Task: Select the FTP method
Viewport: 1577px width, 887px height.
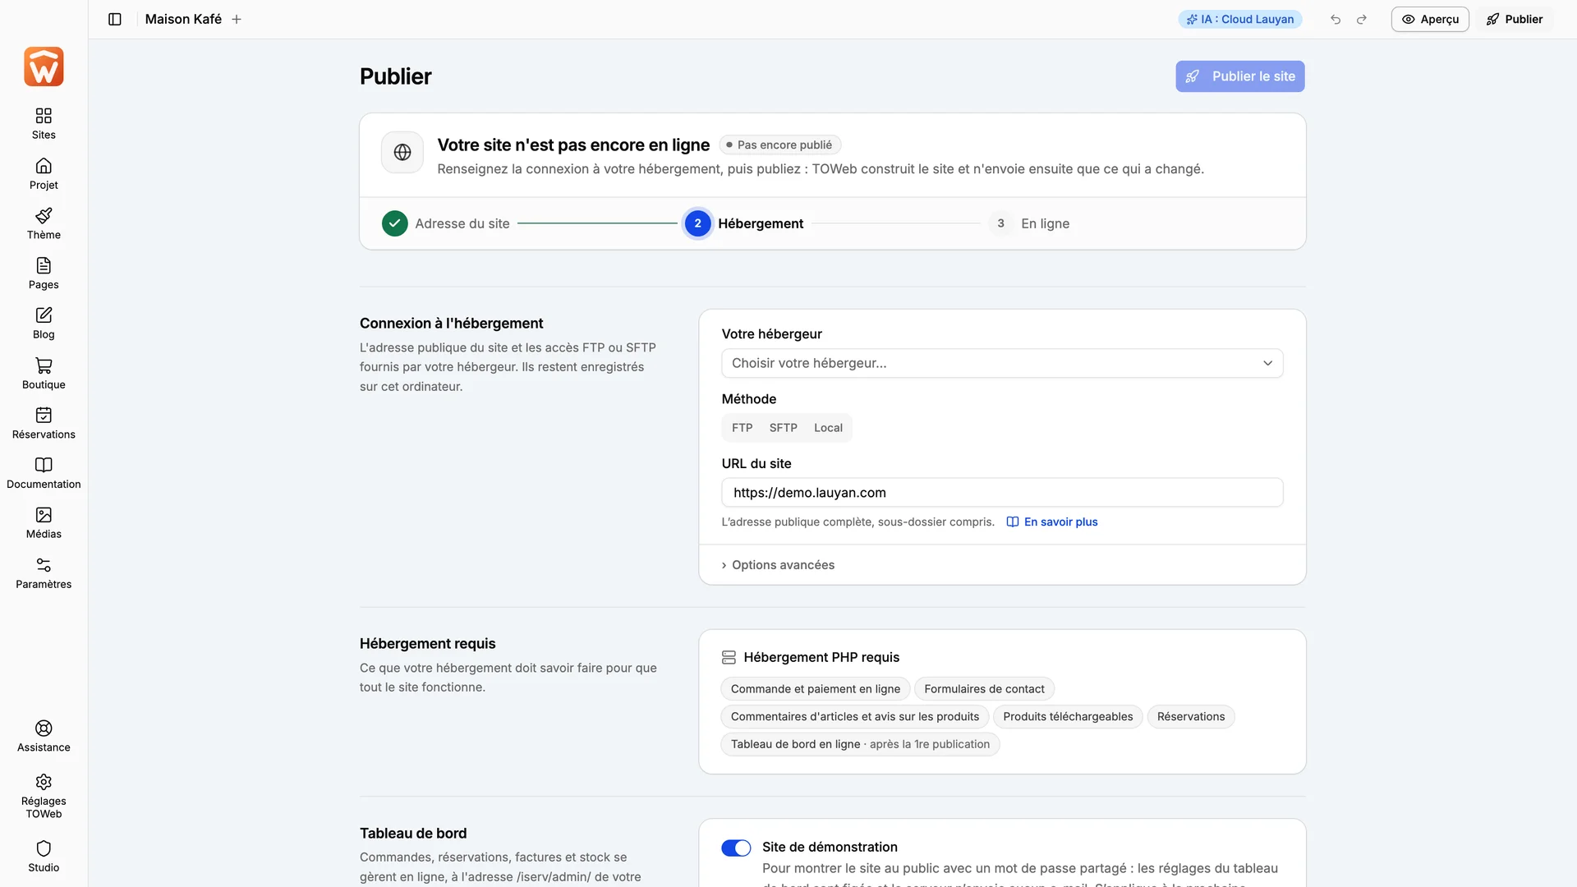Action: 743,428
